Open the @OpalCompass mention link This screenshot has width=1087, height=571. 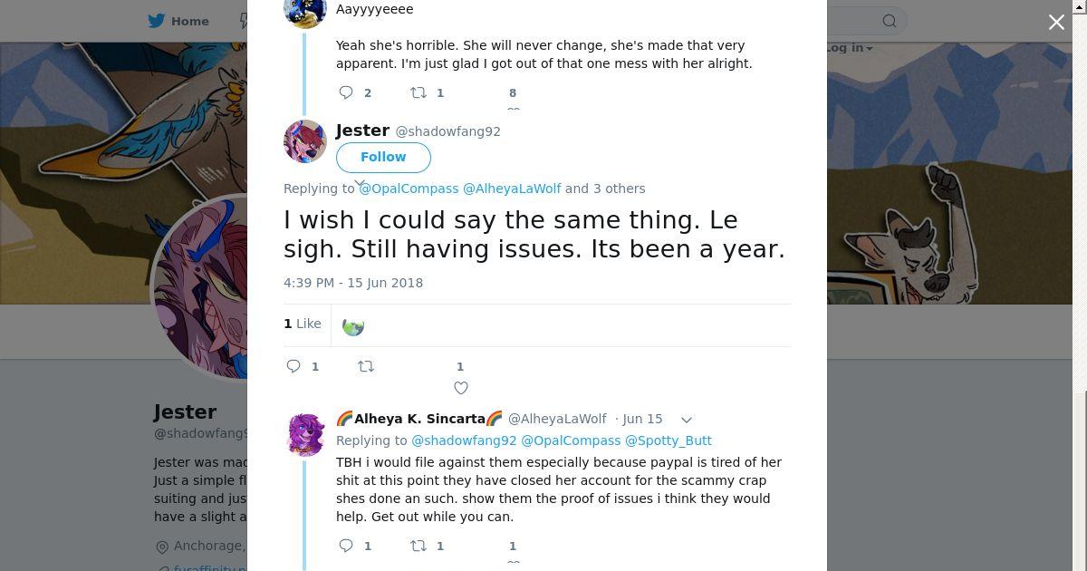(409, 189)
